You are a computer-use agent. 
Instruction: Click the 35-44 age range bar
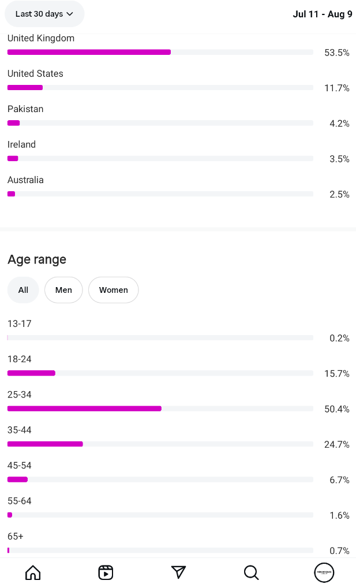tap(45, 444)
